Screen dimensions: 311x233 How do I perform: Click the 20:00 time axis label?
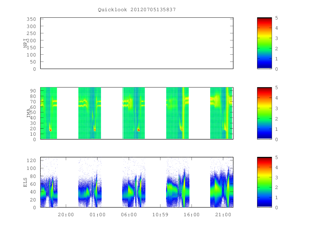66,215
